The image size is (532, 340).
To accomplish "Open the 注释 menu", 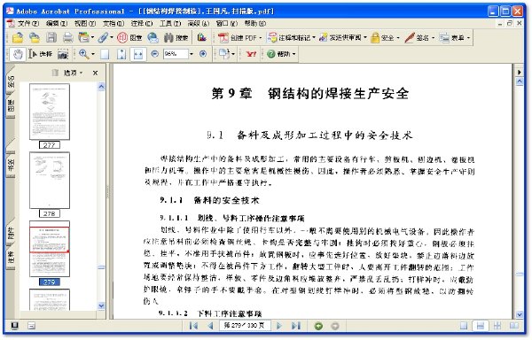I will tap(142, 23).
